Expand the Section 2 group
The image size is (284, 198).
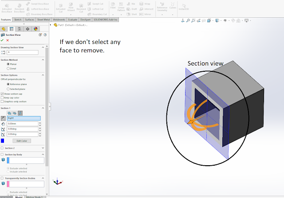click(43, 148)
